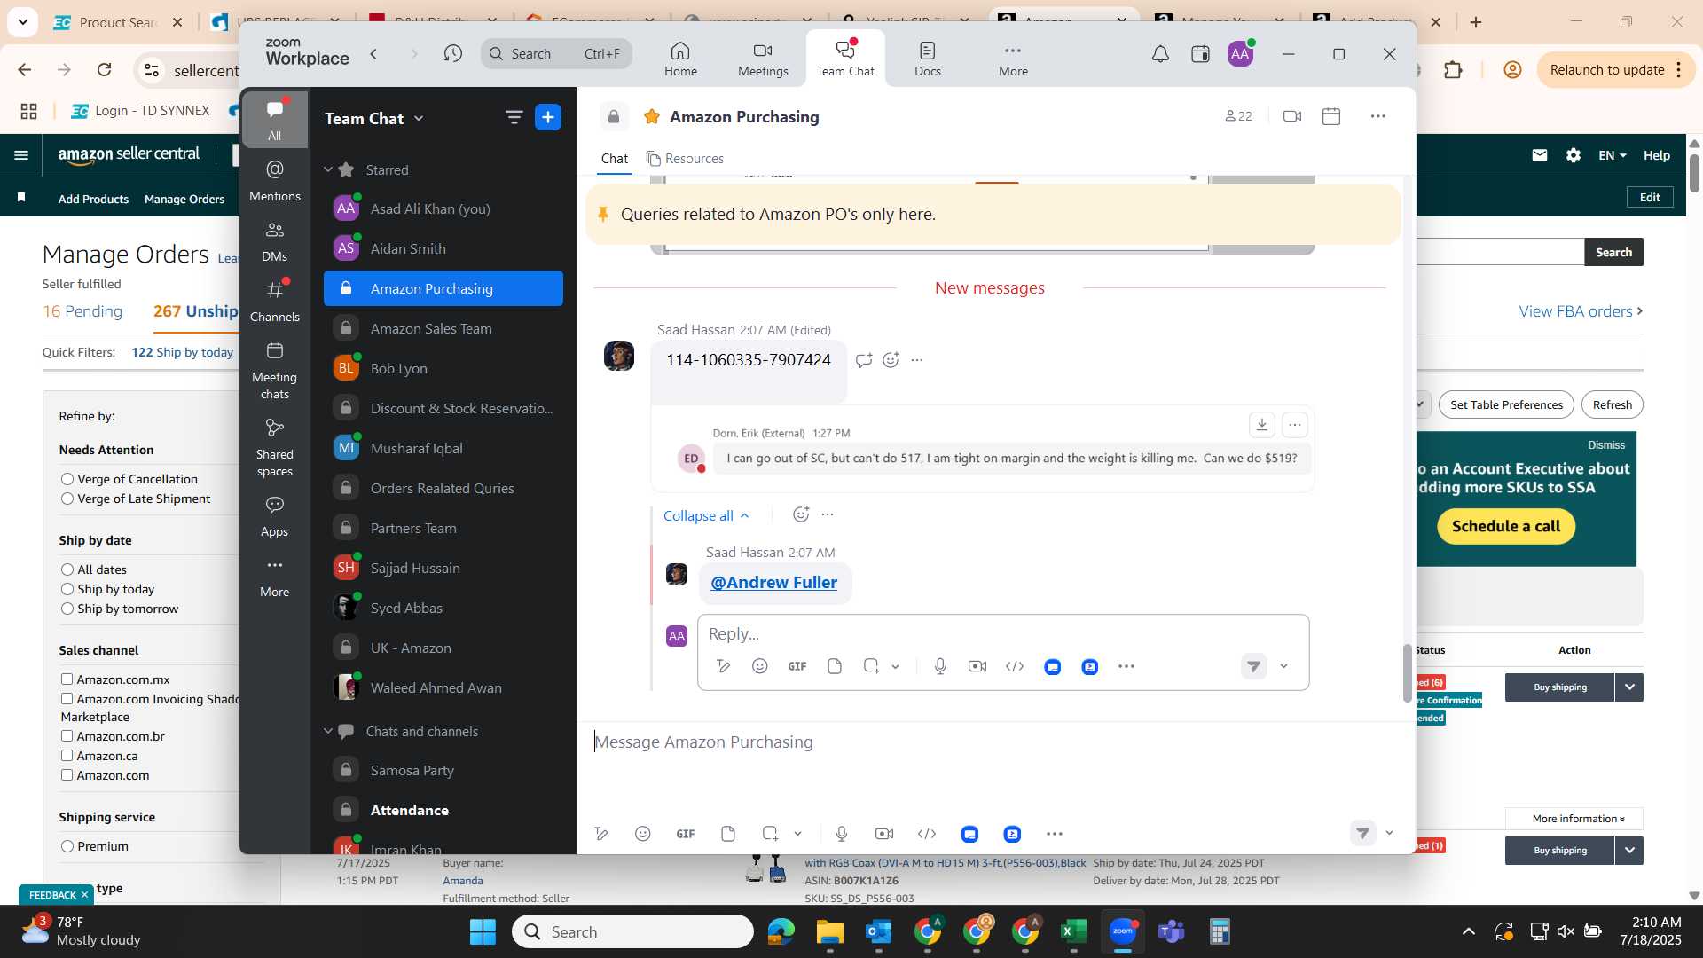Open text formatting in the reply box toolbar
The image size is (1703, 958).
724,666
